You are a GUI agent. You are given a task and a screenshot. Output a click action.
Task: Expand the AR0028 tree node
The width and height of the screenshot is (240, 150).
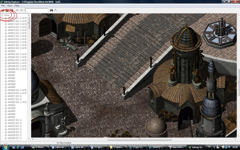tap(6, 51)
